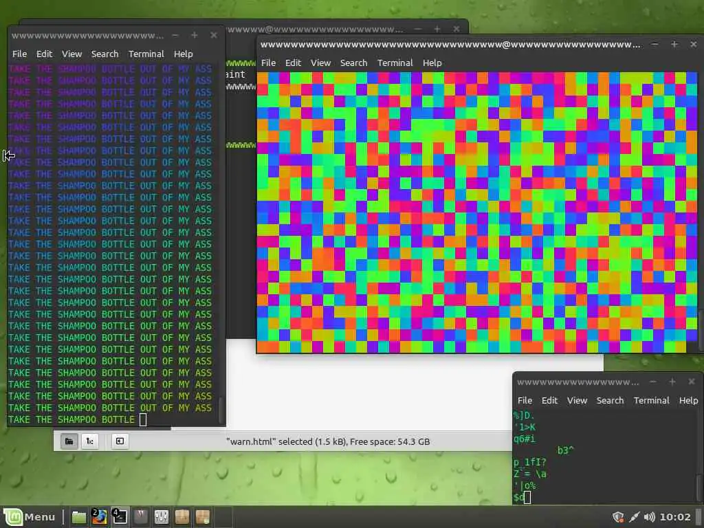Image resolution: width=704 pixels, height=528 pixels.
Task: Hide the file manager sidebar via the status bar icon
Action: coord(120,441)
